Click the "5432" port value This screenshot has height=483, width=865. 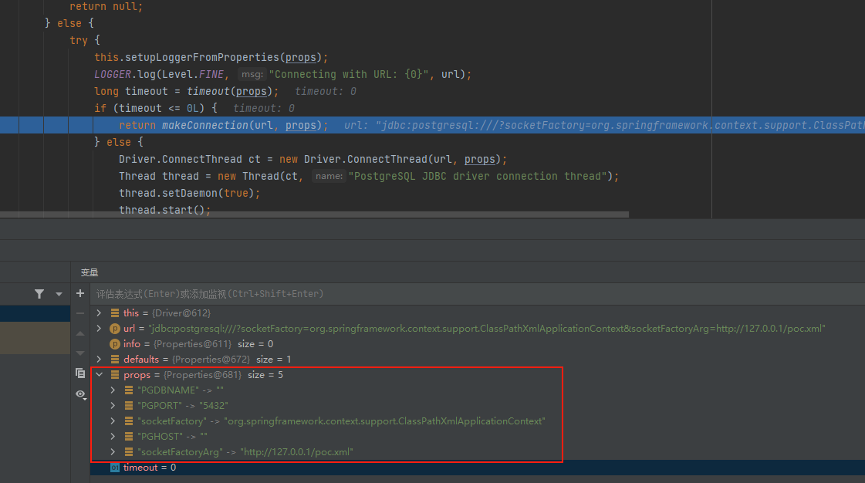pyautogui.click(x=214, y=405)
